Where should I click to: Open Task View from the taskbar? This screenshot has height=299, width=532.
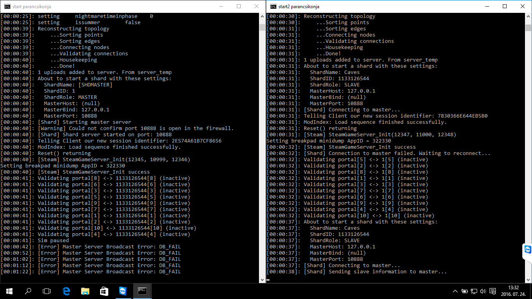point(47,291)
